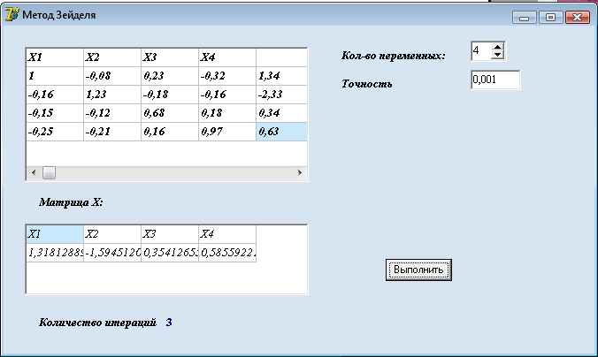The image size is (598, 357).
Task: Select result cell starting with 0,5855922
Action: 227,253
